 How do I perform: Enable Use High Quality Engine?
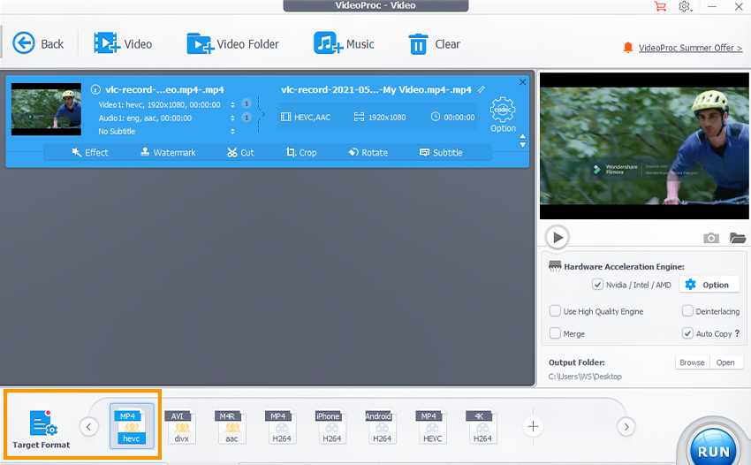coord(555,311)
